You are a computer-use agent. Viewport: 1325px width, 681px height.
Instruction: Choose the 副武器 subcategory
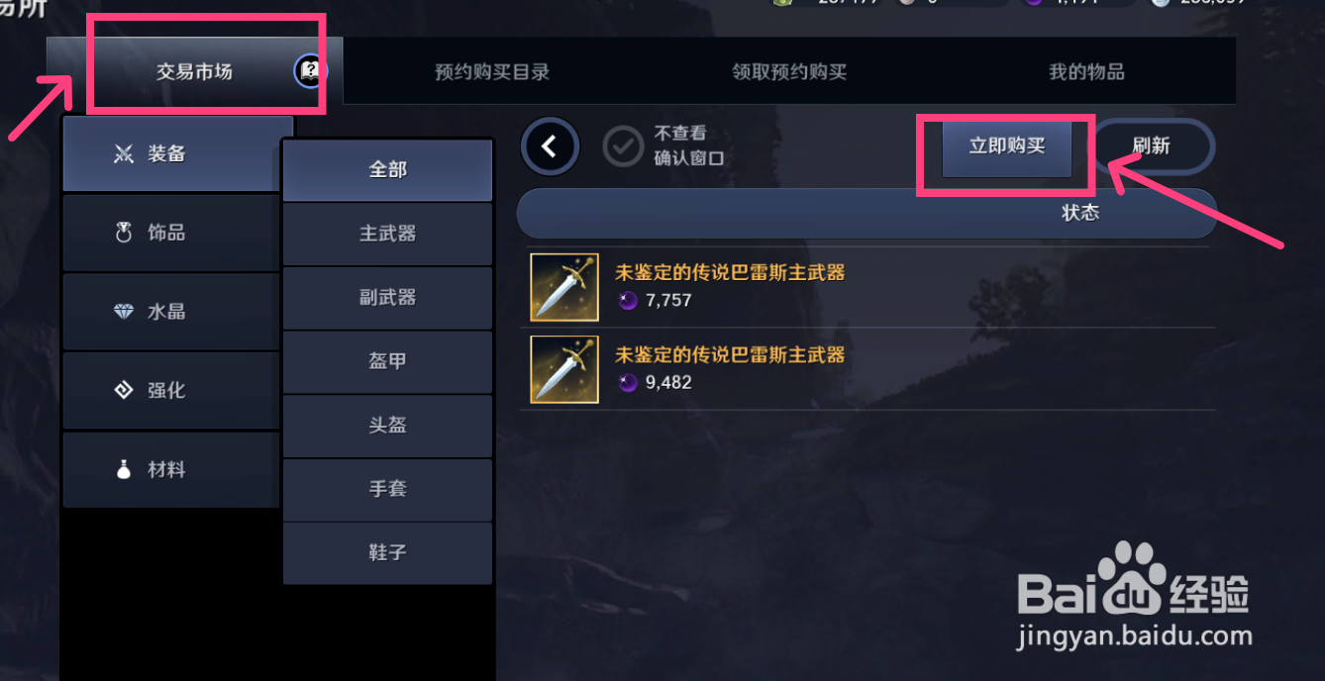(x=387, y=297)
